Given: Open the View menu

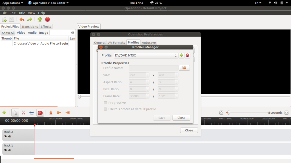Looking at the screenshot, I should click(31, 13).
